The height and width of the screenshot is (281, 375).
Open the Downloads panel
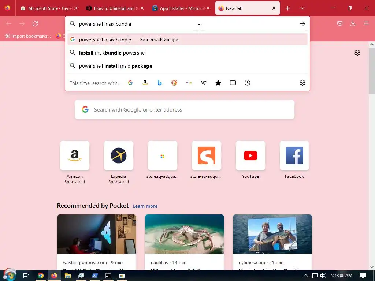point(353,23)
